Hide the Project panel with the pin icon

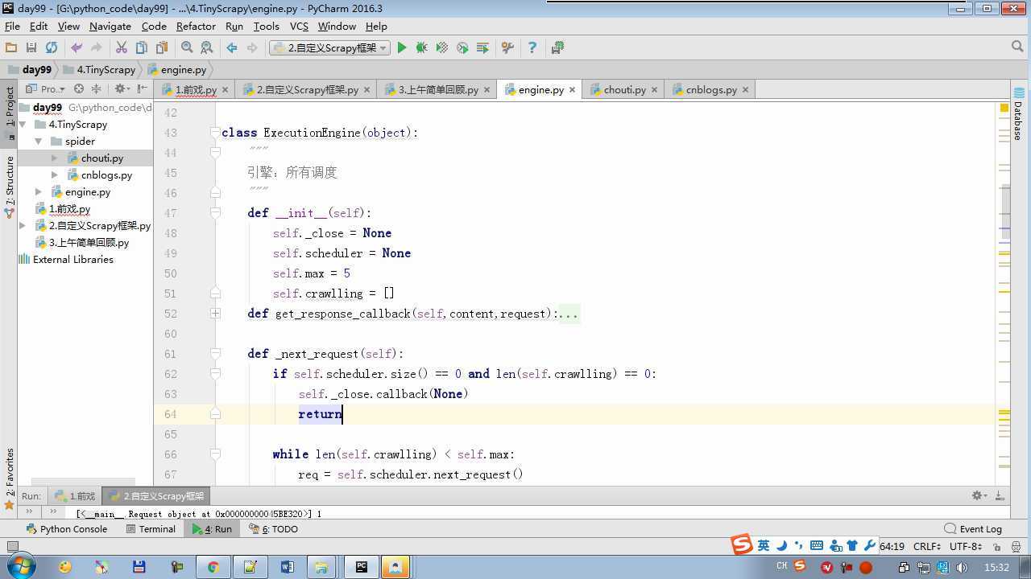point(143,89)
